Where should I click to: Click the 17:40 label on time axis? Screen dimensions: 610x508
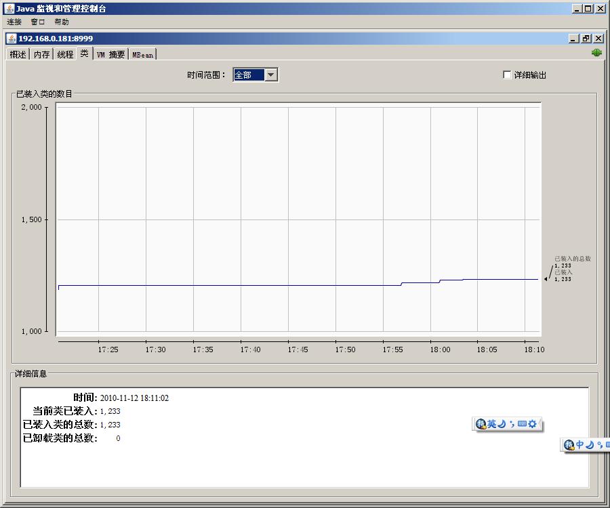click(250, 350)
